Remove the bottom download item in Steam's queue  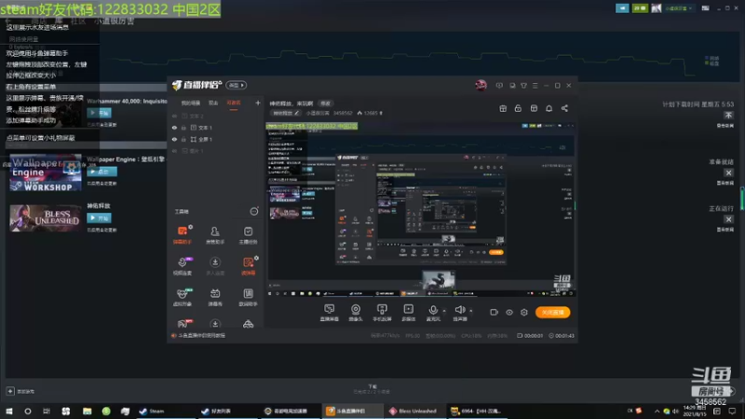pyautogui.click(x=728, y=219)
